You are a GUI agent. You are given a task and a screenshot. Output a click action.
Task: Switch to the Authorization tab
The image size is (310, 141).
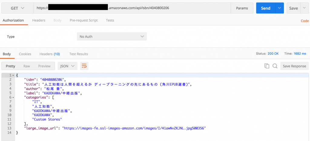coord(13,20)
